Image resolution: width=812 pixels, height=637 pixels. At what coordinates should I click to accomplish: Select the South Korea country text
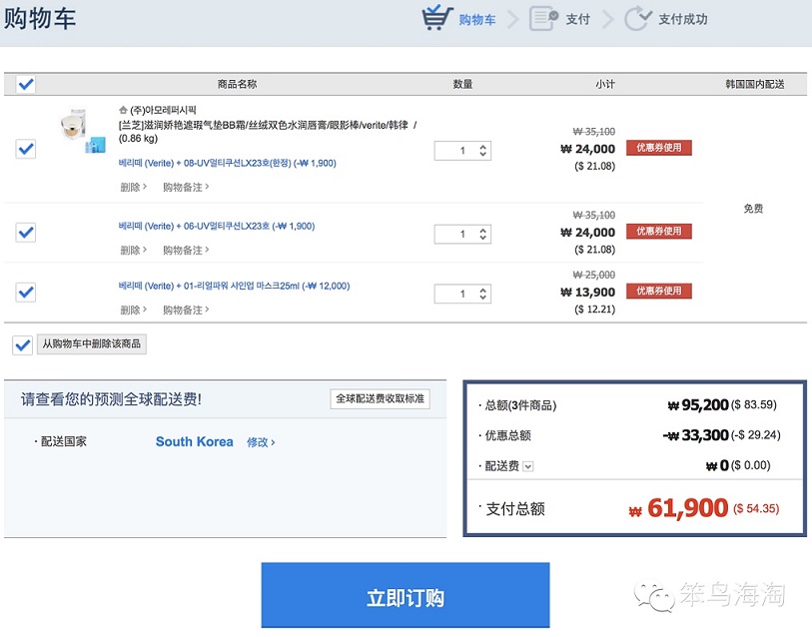tap(194, 441)
